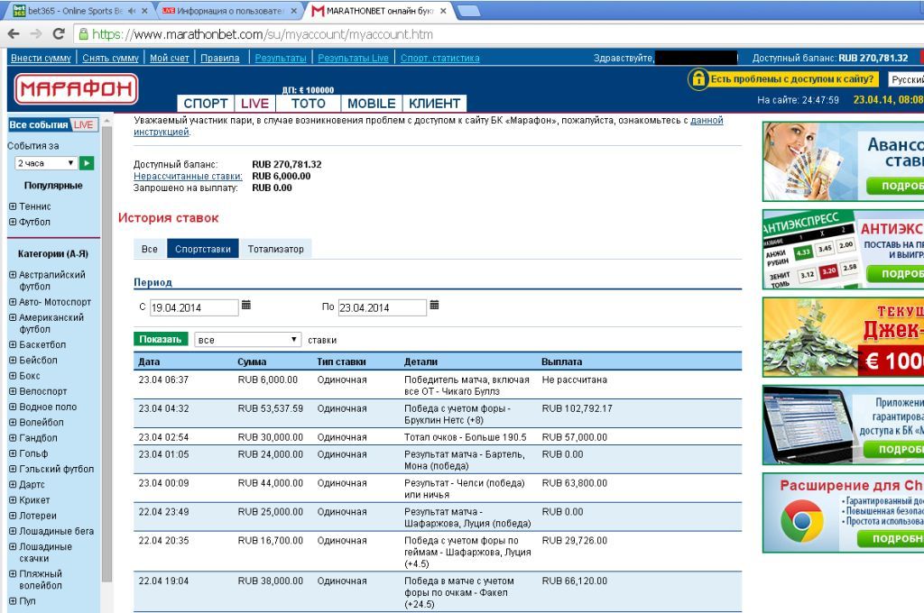This screenshot has height=613, width=924.
Task: Expand the Футбол category
Action: (13, 222)
